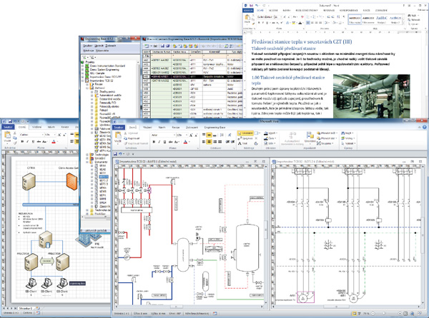Open the Line dropdown in front Visio ribbon
Screen dimensions: 429x318
(270, 138)
